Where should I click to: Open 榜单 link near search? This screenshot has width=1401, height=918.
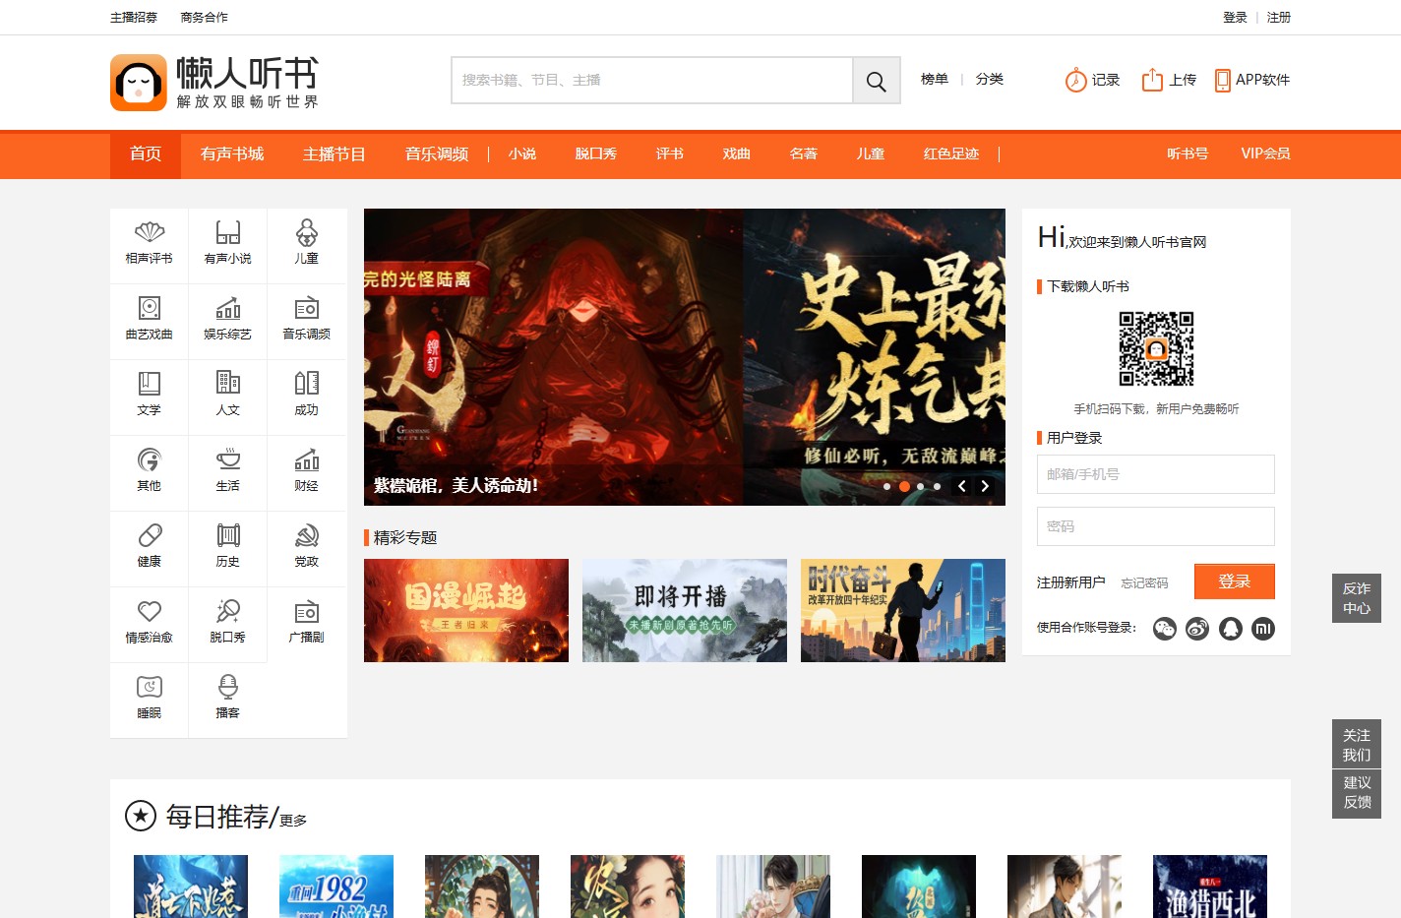coord(935,80)
